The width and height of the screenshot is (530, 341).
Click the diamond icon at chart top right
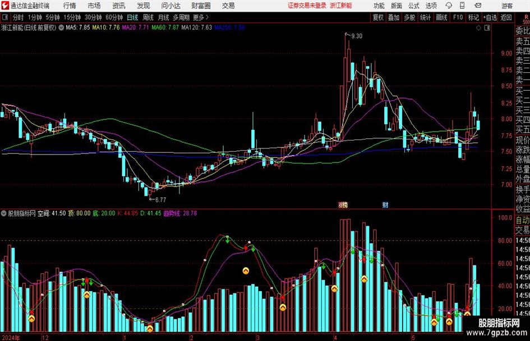pyautogui.click(x=478, y=28)
